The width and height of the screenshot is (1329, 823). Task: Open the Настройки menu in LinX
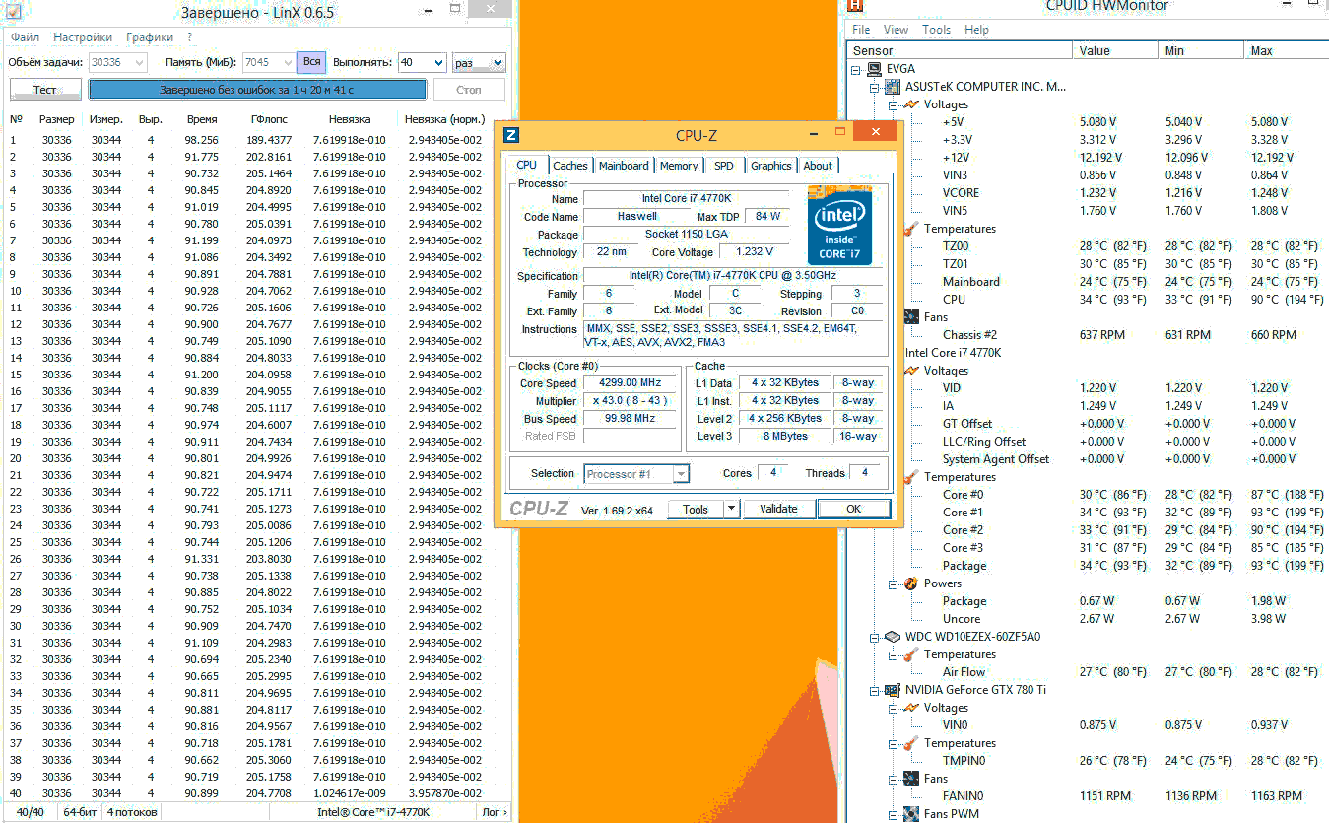tap(84, 37)
